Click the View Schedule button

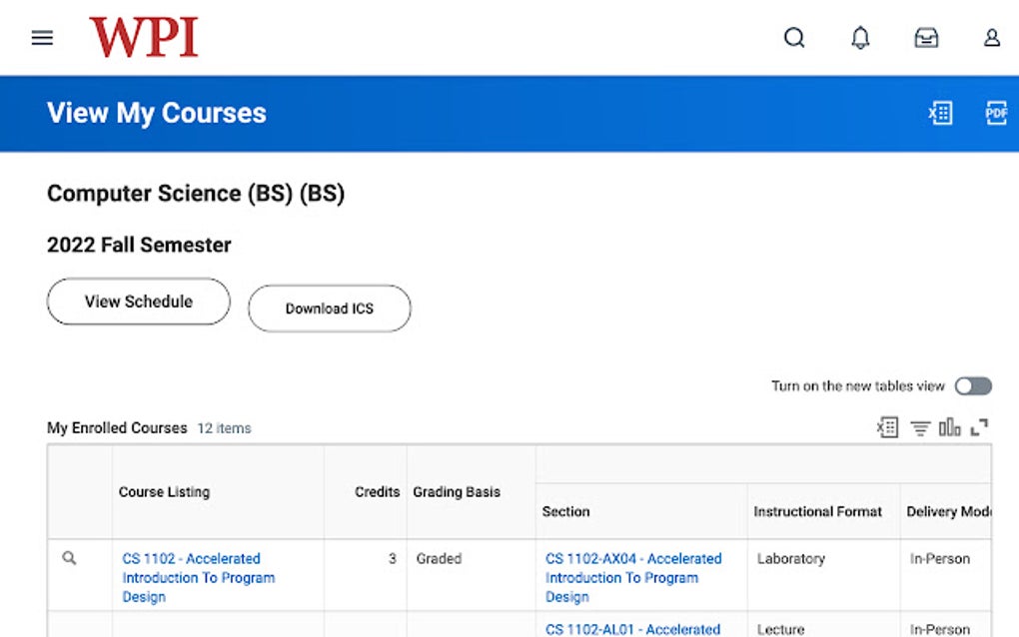pos(138,301)
